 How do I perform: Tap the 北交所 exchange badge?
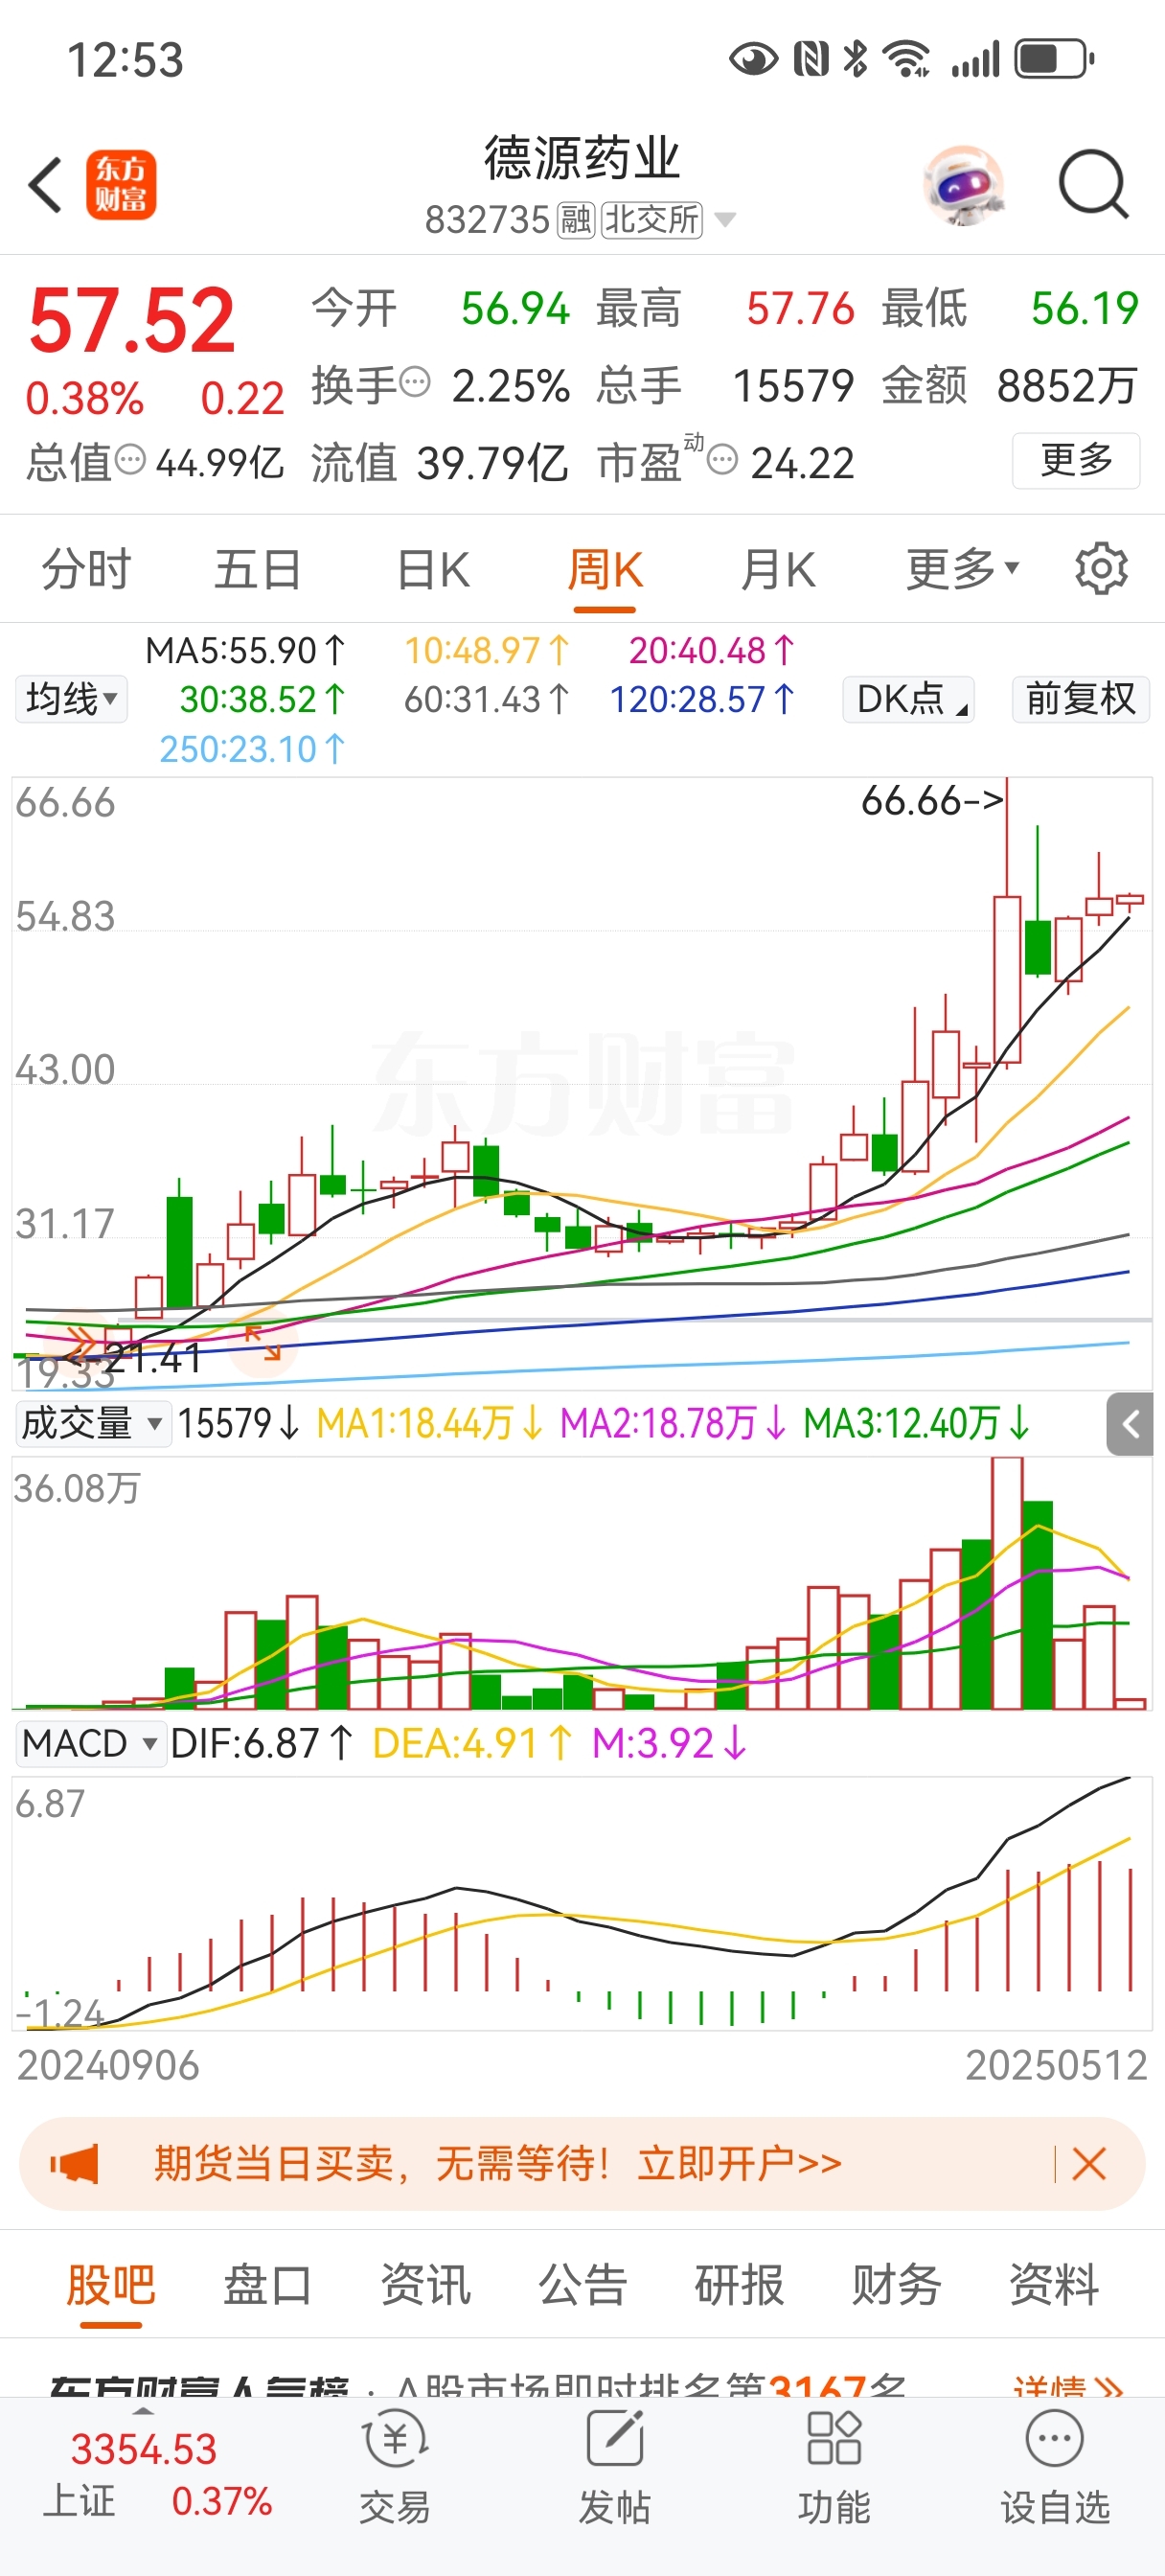[652, 219]
